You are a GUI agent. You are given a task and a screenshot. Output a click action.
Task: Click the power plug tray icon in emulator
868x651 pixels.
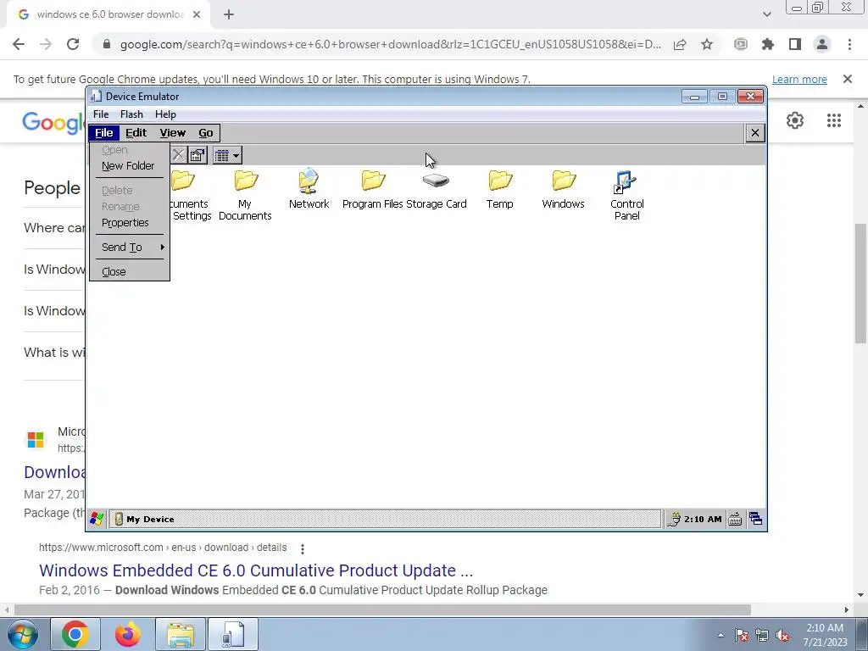pos(674,519)
